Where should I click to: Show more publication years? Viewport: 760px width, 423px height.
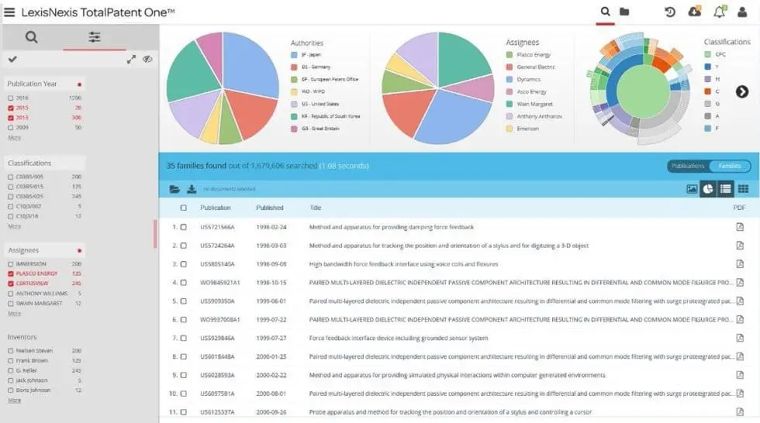tap(15, 138)
